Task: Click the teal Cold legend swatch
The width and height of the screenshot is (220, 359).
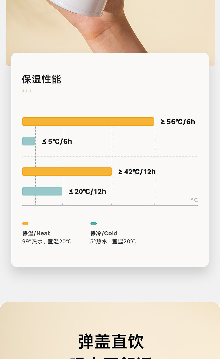Action: 94,224
